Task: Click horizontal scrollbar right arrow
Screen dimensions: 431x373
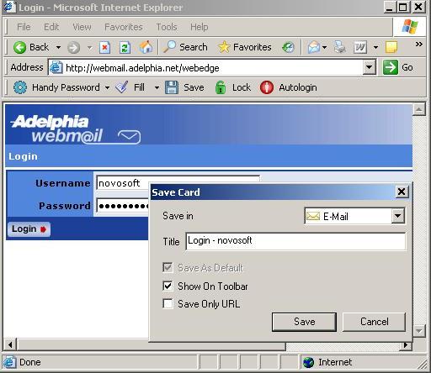Action: tap(406, 345)
